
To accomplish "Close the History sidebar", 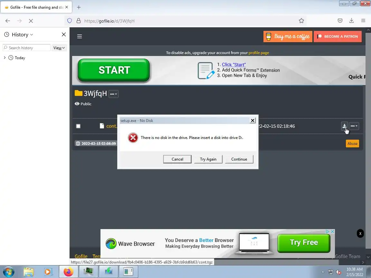I will pos(64,34).
